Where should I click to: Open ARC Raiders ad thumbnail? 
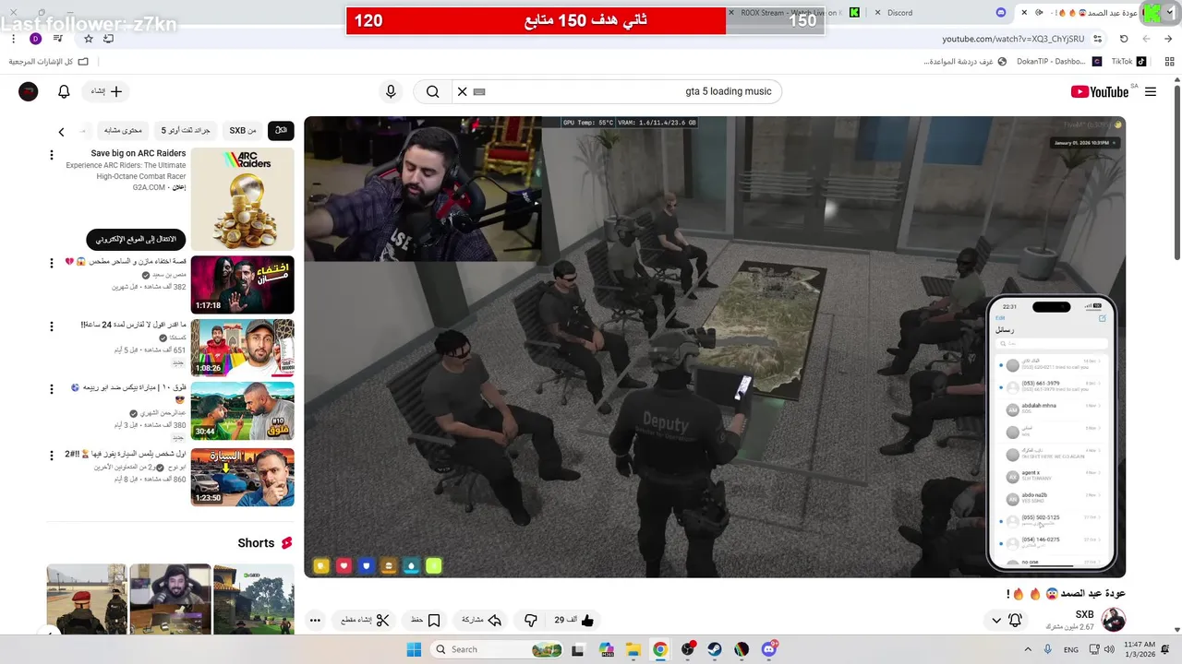243,199
